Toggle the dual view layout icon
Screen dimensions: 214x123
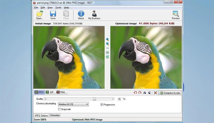108,57
